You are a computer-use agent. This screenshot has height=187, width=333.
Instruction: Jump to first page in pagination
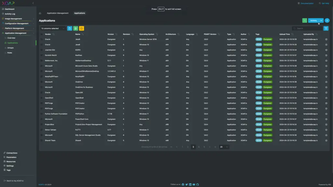point(171,147)
